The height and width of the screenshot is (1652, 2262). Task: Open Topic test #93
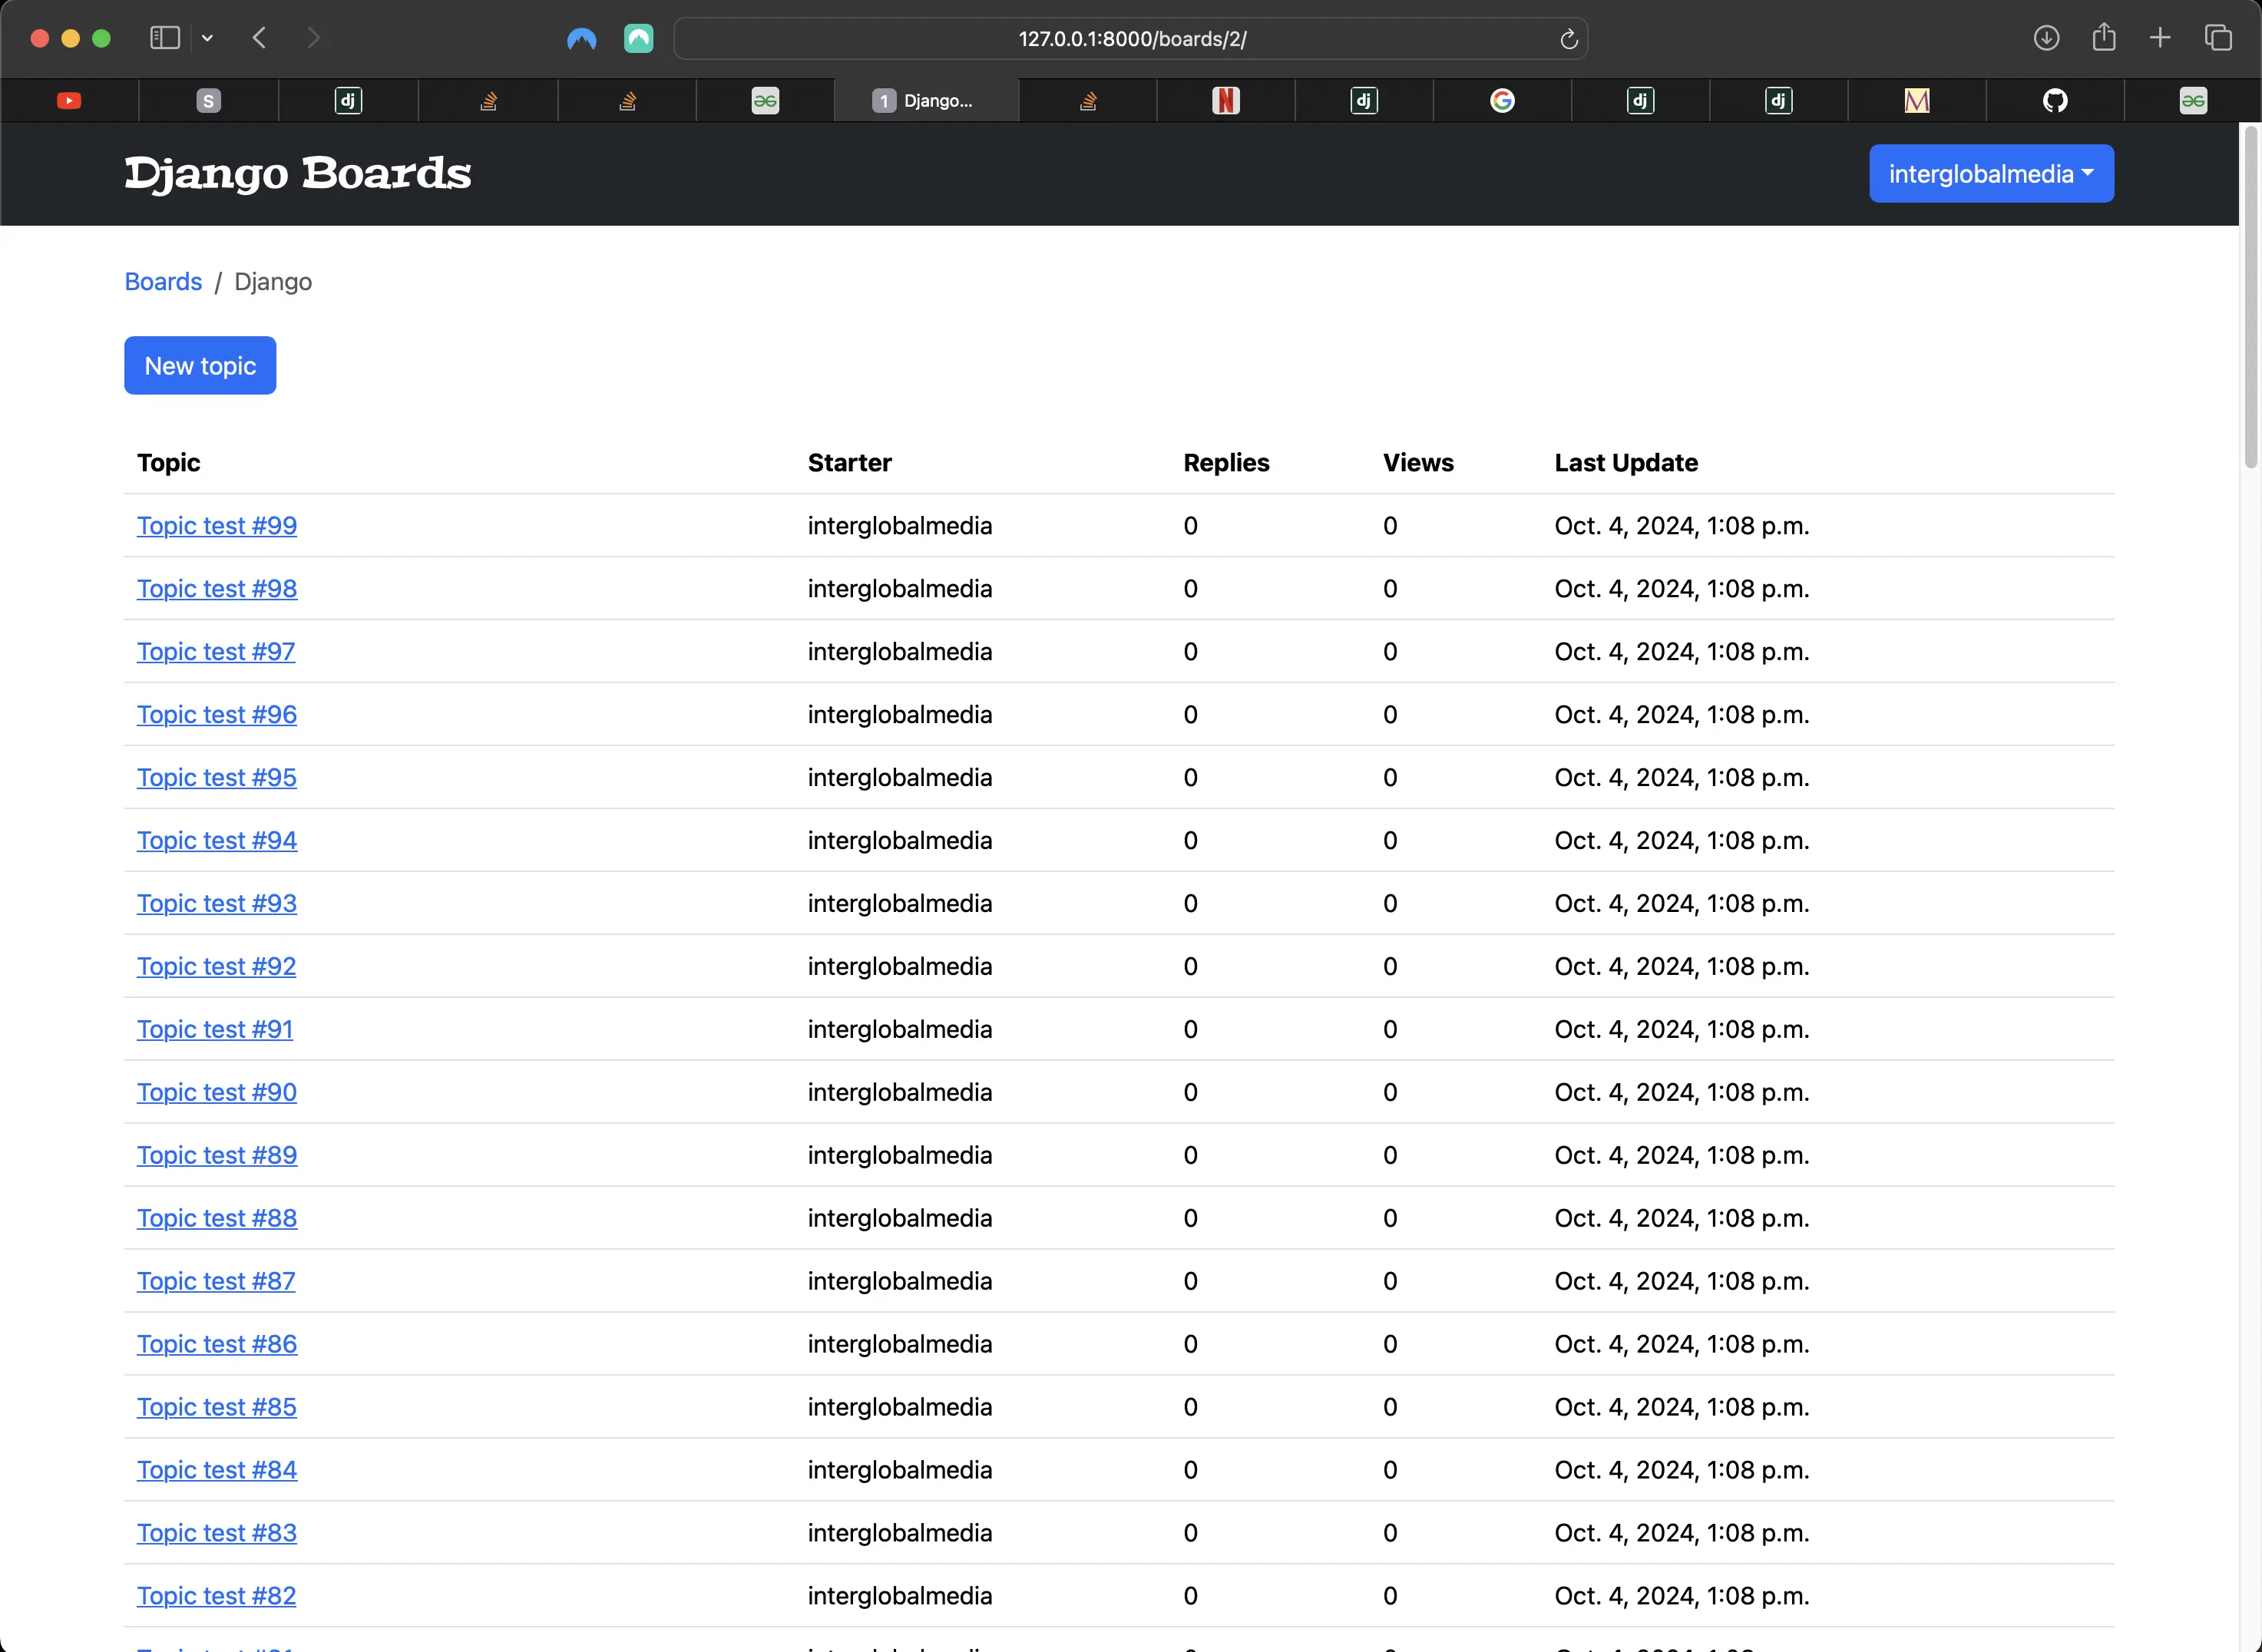coord(217,903)
